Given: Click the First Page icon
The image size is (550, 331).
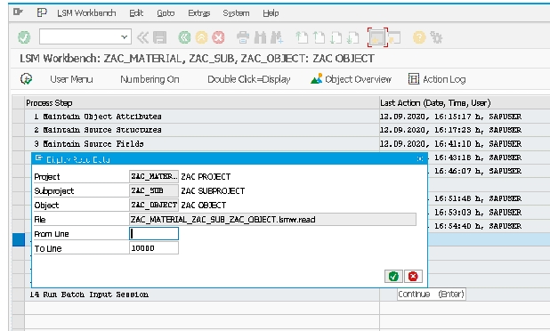Looking at the screenshot, I should point(302,37).
